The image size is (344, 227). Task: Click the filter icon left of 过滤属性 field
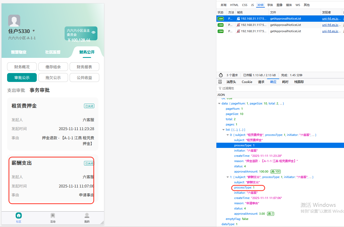(220, 88)
